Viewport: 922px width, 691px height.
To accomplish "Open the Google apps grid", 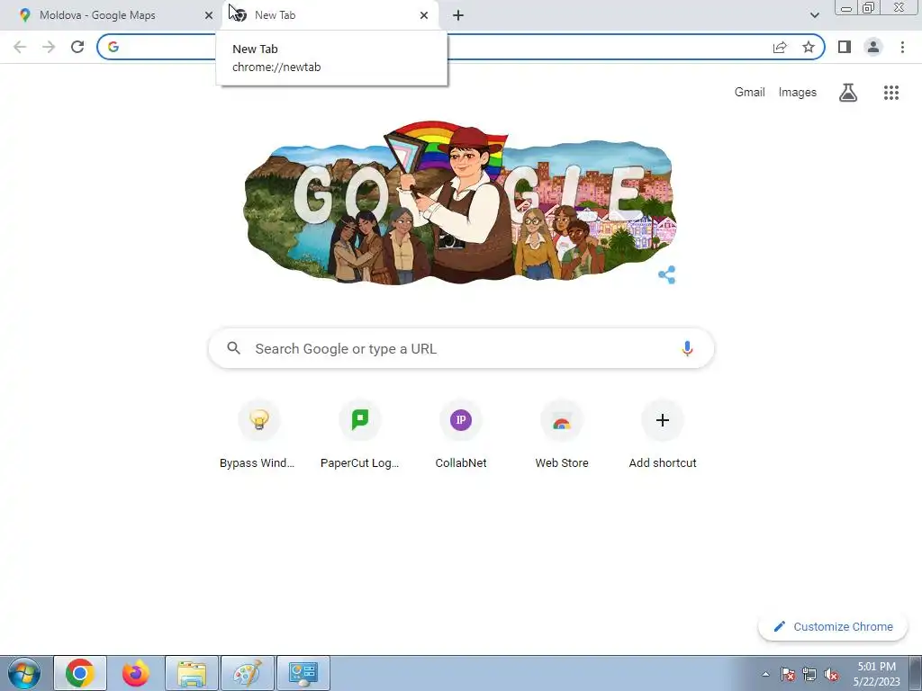I will click(891, 93).
